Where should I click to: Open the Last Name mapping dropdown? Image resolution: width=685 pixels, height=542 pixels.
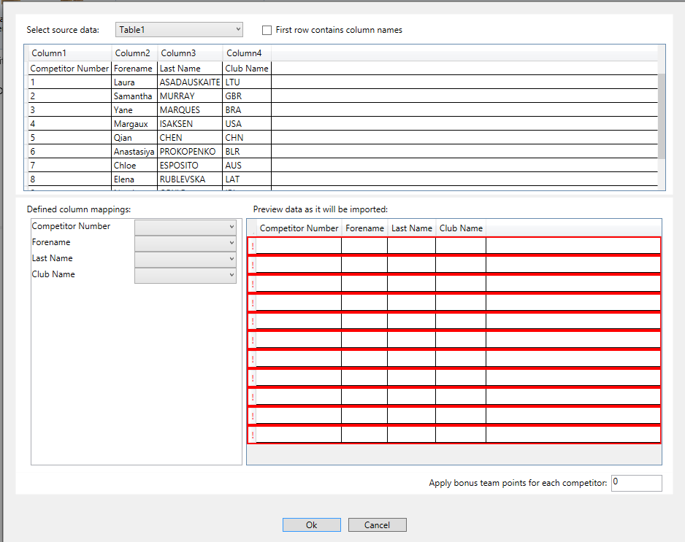(x=185, y=259)
